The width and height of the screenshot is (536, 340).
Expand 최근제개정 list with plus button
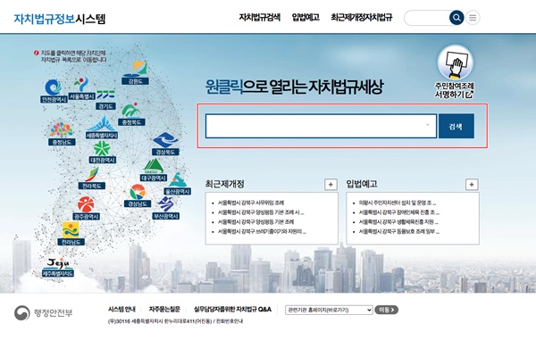331,185
